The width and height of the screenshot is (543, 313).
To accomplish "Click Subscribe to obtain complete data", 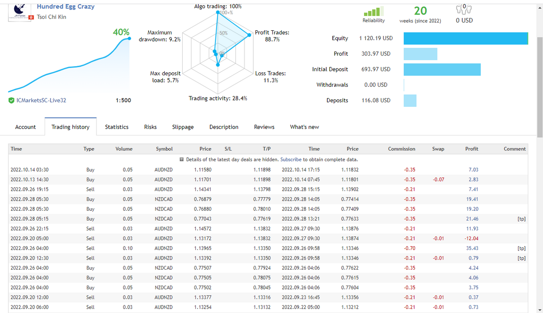I will click(291, 160).
